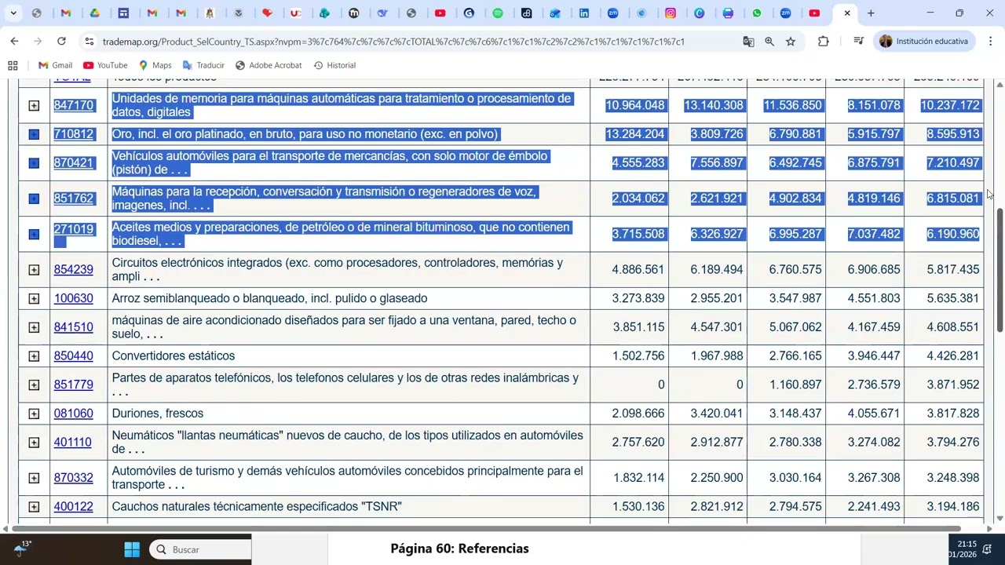The width and height of the screenshot is (1005, 565).
Task: Expand the 081060 Duriones row
Action: [x=34, y=414]
